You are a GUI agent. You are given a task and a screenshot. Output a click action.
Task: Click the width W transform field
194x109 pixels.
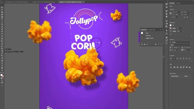[186, 12]
